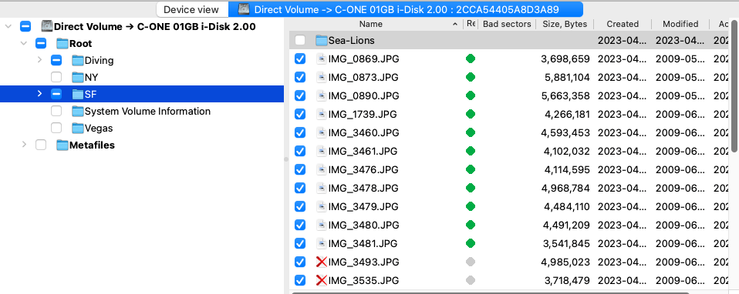
Task: Click green recovery status dot of IMG_3460.JPG
Action: click(x=471, y=132)
